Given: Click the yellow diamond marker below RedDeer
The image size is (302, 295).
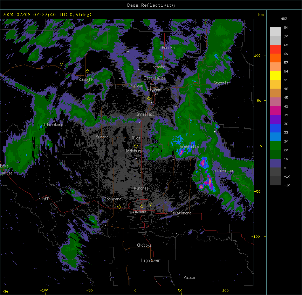Looking at the screenshot, I should tap(149, 98).
